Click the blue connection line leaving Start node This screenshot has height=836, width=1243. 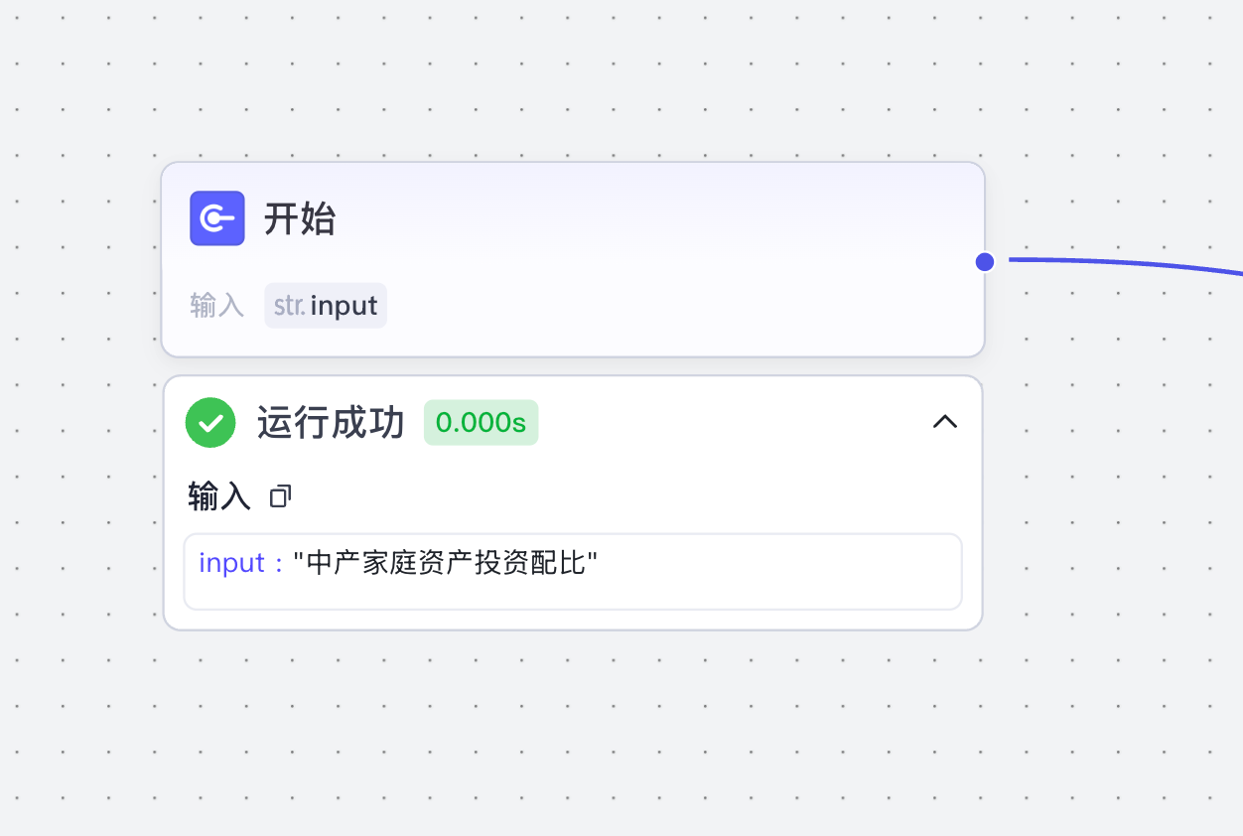[1122, 262]
